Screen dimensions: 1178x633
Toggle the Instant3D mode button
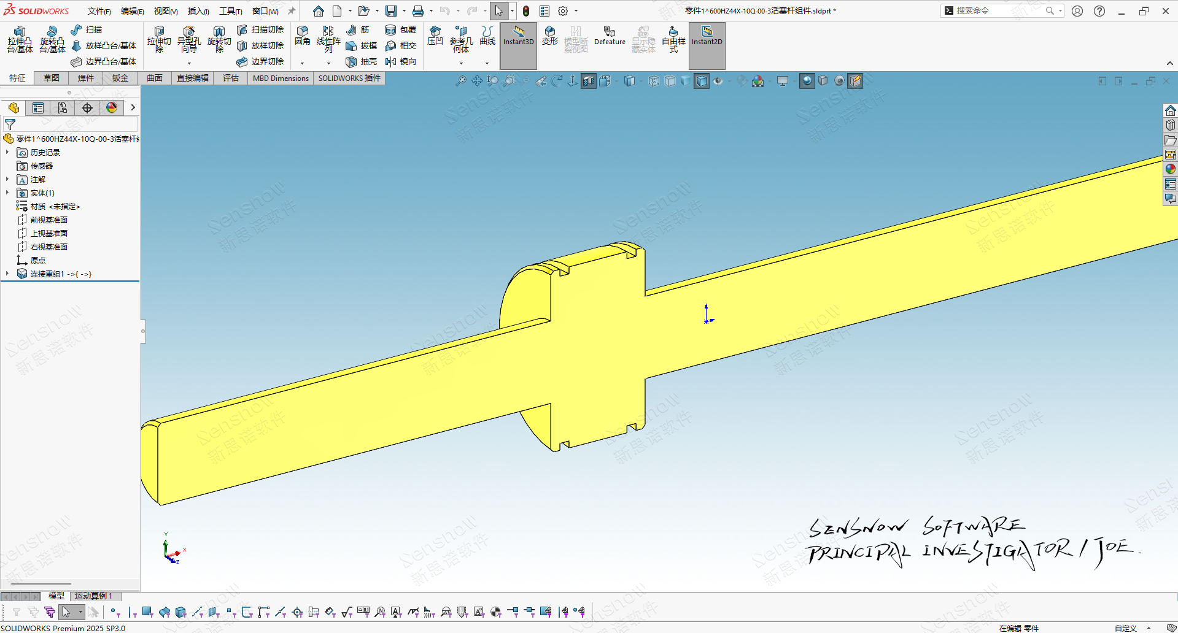[519, 36]
